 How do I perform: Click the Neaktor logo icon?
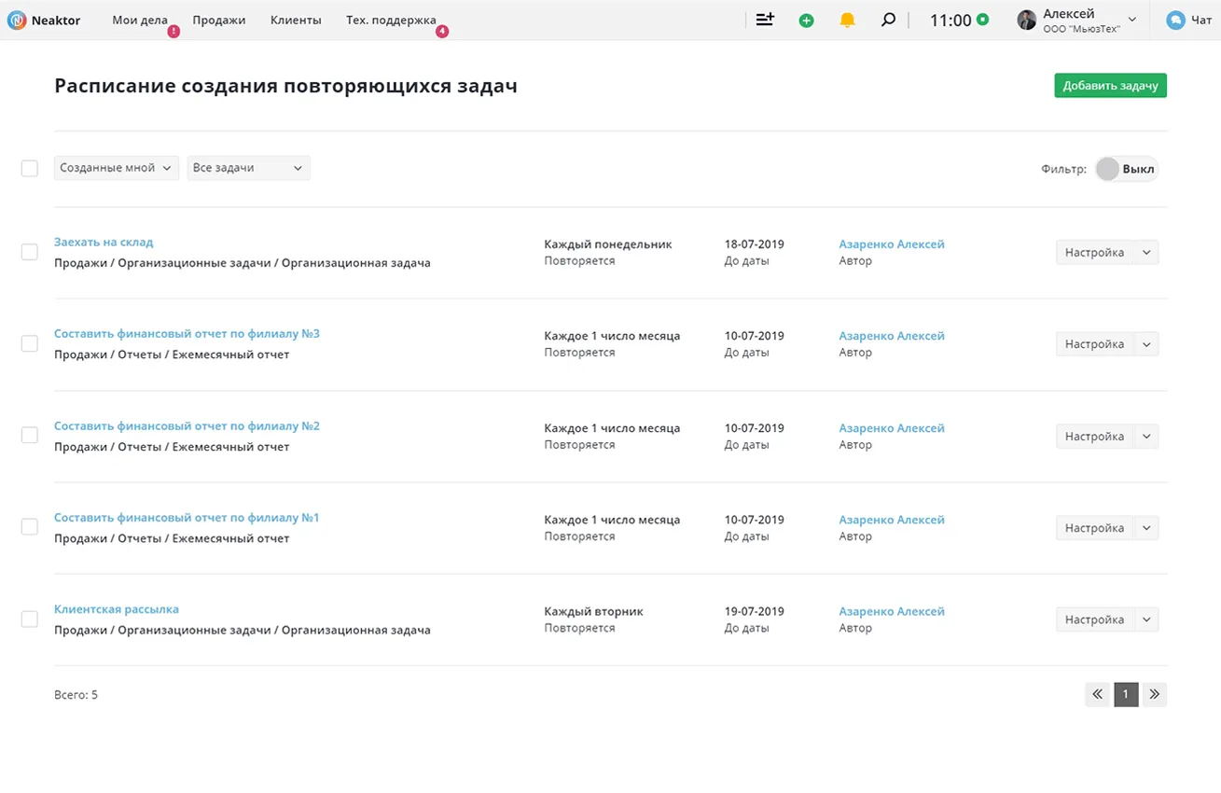pos(16,20)
